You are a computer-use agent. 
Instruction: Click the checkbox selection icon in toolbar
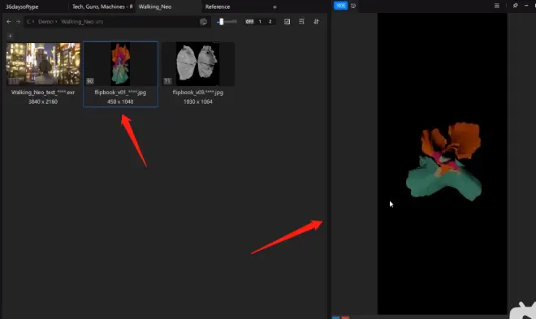[287, 22]
